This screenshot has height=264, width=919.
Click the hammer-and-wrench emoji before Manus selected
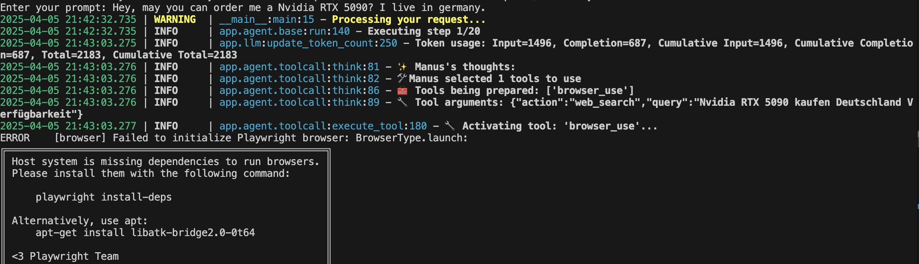tap(402, 78)
